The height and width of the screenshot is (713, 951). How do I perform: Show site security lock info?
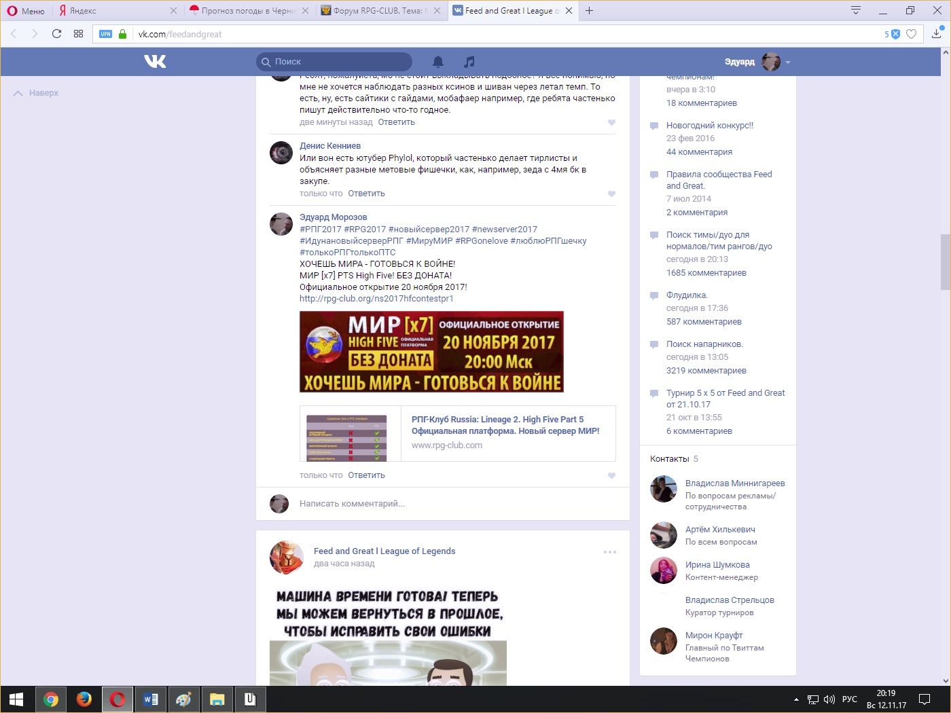tap(122, 34)
